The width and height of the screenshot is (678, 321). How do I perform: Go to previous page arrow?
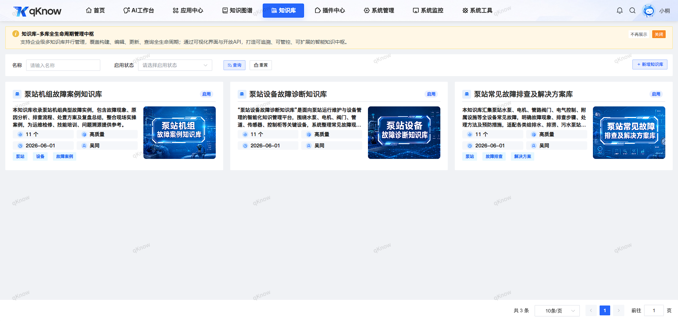591,310
